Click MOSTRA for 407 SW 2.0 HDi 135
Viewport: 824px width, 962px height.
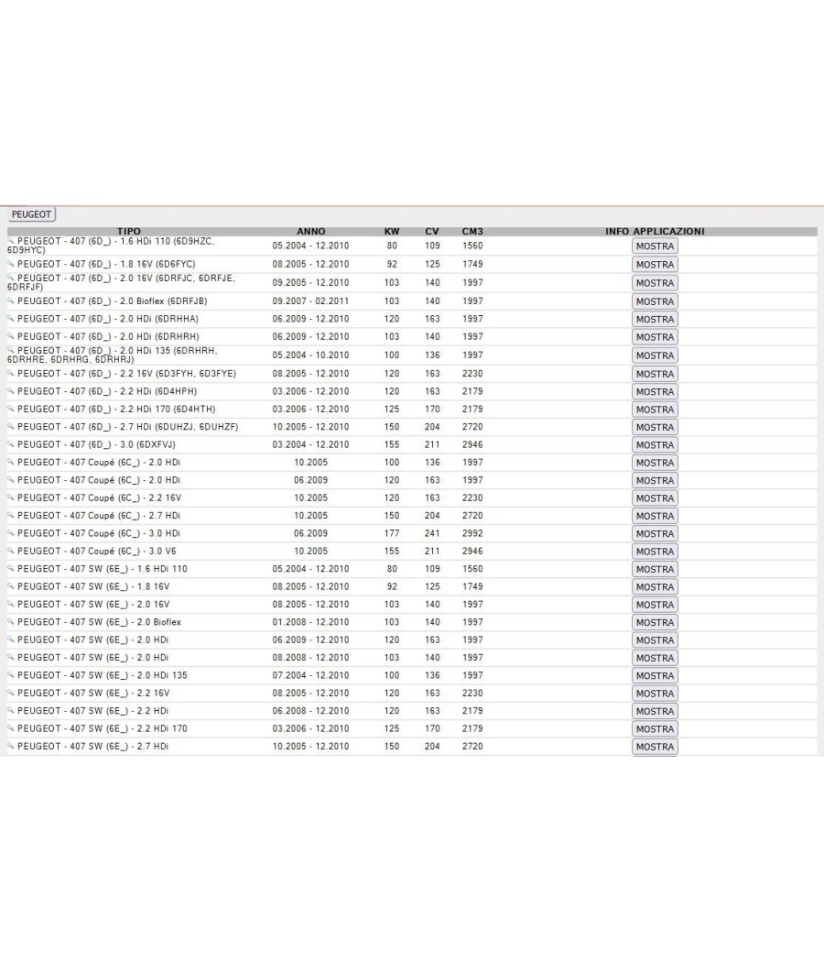(x=655, y=675)
